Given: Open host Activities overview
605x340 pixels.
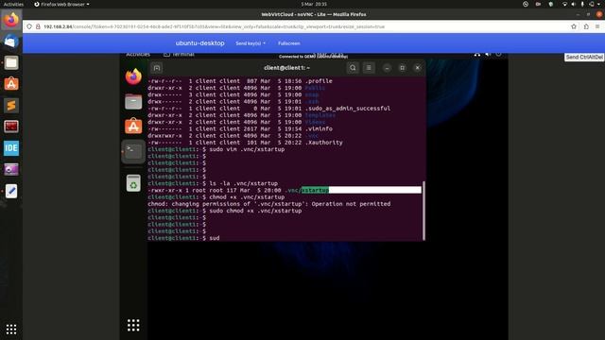Looking at the screenshot, I should 13,4.
